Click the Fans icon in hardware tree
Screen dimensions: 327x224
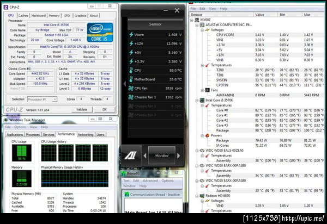click(207, 90)
